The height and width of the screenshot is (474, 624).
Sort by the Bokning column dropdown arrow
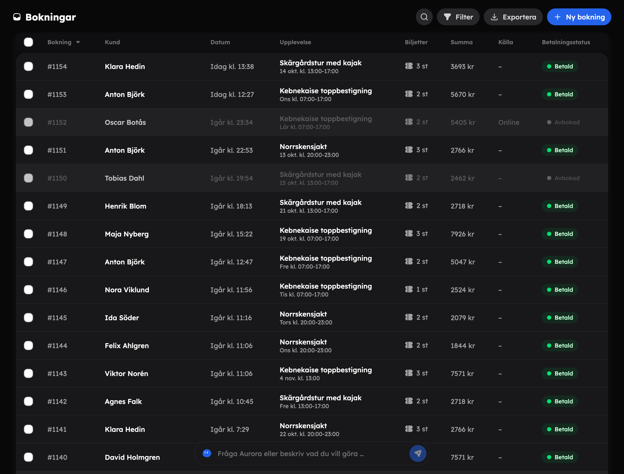pos(78,42)
